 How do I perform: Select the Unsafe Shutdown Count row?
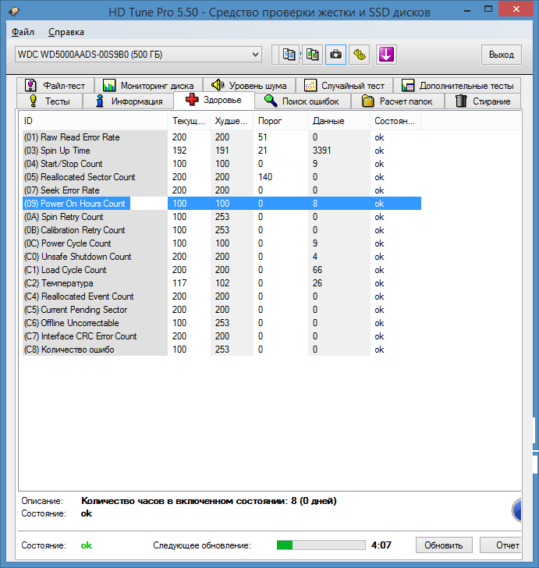(222, 257)
